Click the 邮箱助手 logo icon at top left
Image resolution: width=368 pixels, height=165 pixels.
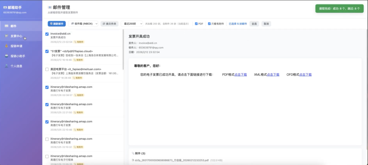pyautogui.click(x=5, y=7)
